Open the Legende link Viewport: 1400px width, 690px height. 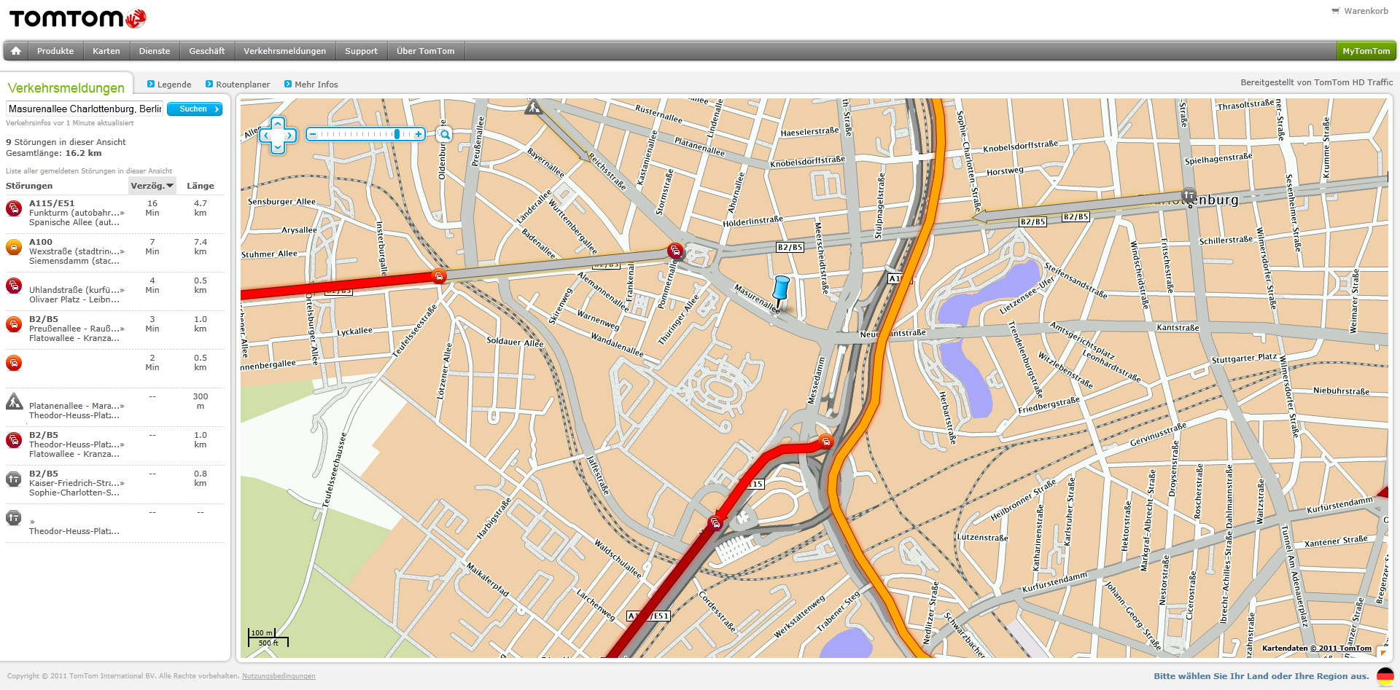[169, 85]
